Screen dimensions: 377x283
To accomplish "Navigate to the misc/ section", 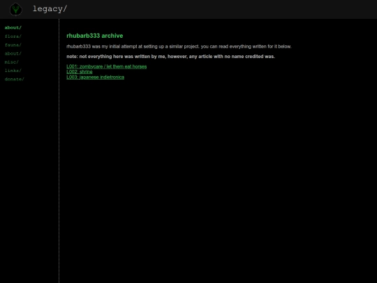I will pyautogui.click(x=12, y=62).
